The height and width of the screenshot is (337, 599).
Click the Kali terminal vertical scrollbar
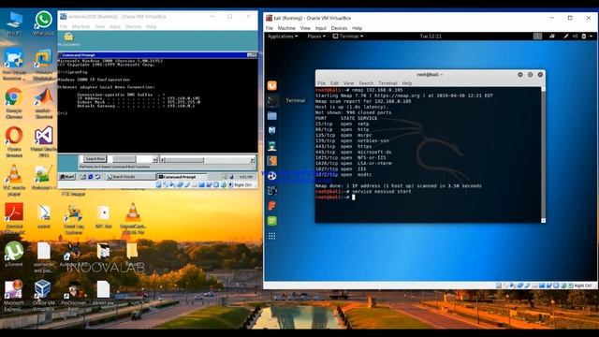pyautogui.click(x=543, y=154)
